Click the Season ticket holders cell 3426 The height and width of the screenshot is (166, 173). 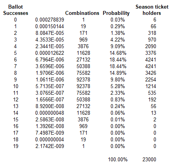pyautogui.click(x=151, y=73)
